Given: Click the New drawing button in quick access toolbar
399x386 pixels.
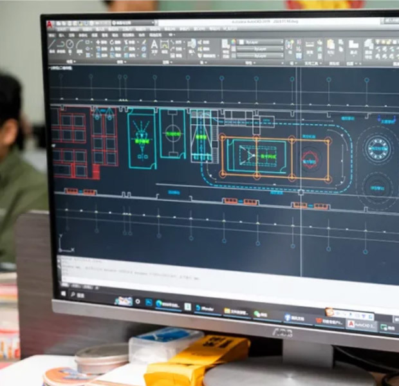Looking at the screenshot, I should 59,23.
